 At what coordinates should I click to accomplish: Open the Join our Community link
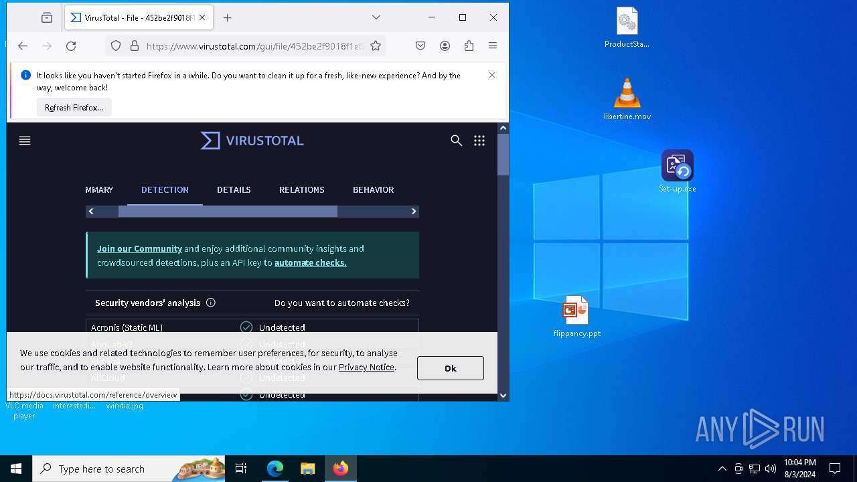(x=139, y=248)
